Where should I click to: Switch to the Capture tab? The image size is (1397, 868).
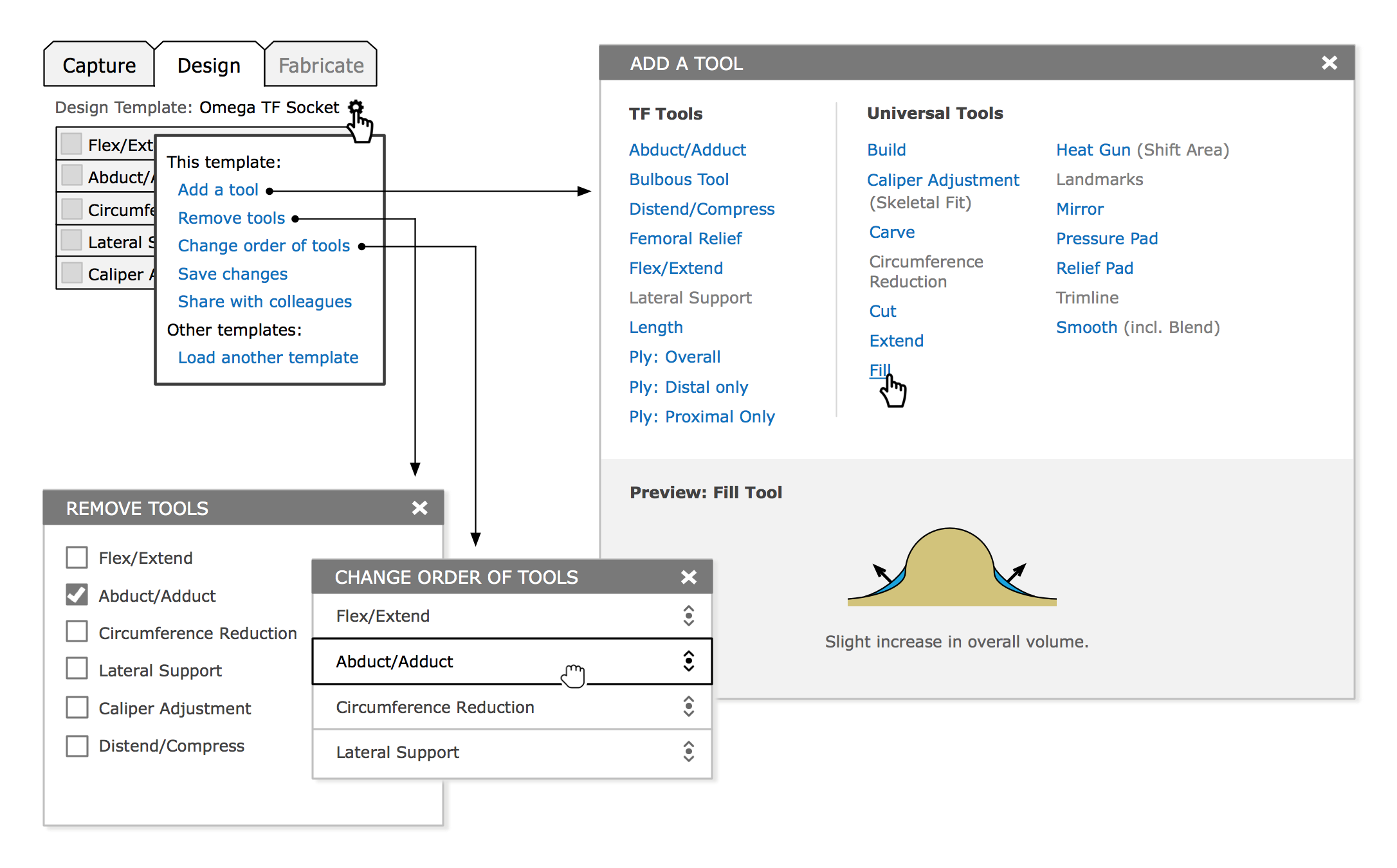(99, 66)
